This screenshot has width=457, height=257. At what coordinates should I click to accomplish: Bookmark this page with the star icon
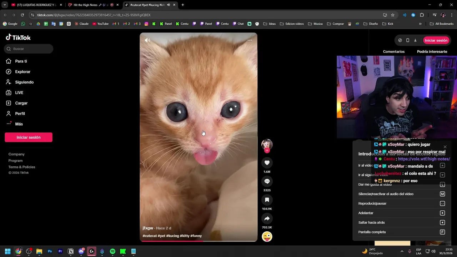(393, 15)
